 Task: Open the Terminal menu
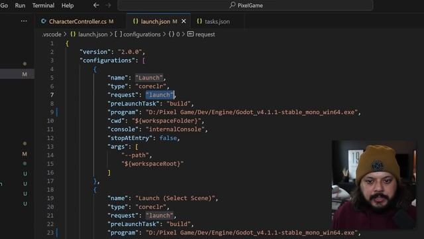pos(43,5)
